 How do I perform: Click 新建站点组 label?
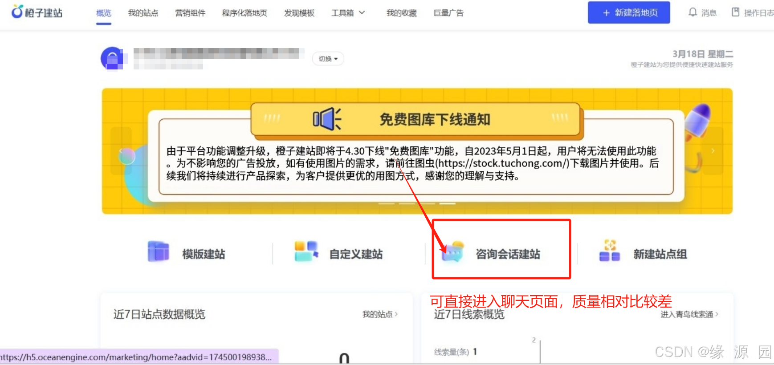click(x=660, y=254)
